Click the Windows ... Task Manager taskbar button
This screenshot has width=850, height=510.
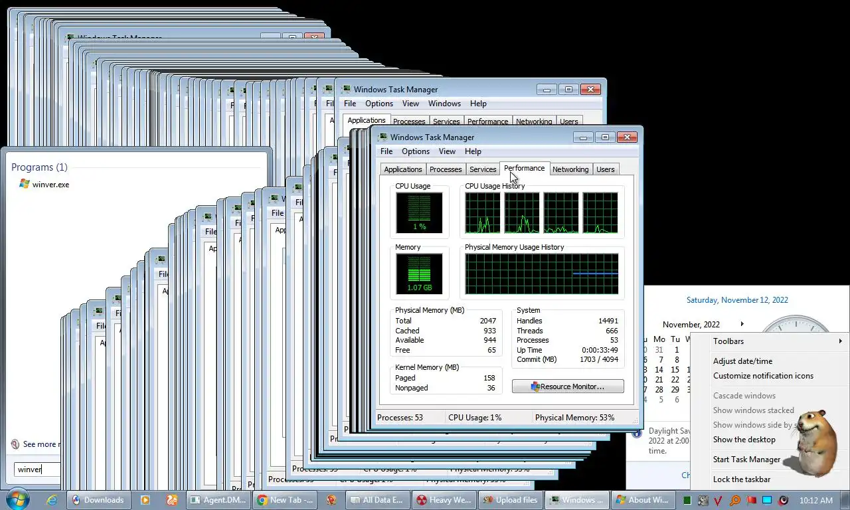point(576,500)
